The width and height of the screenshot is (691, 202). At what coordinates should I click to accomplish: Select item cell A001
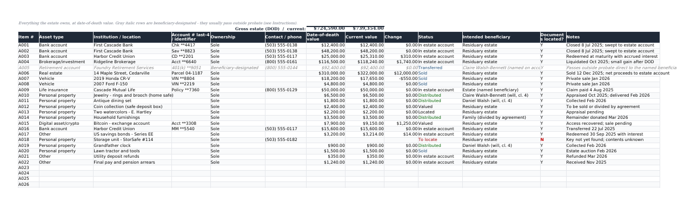click(28, 45)
